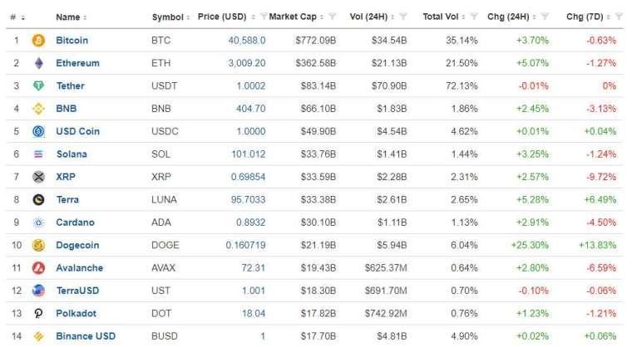Viewport: 632px width, 347px height.
Task: Click the Cardano dotted logo icon
Action: [38, 222]
